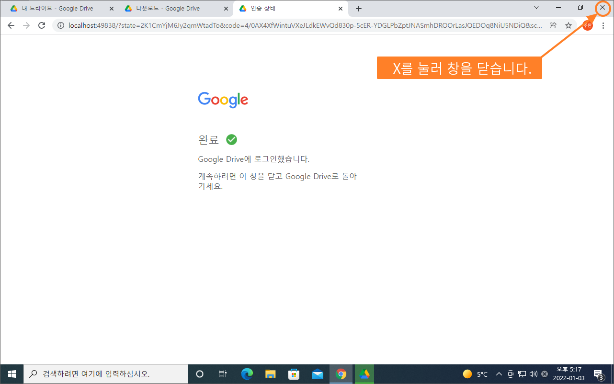This screenshot has width=614, height=384.
Task: Click the Google logo
Action: tap(223, 100)
